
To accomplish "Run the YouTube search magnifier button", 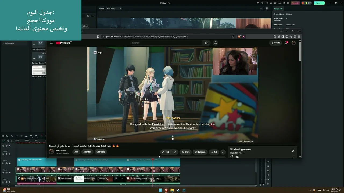I will point(206,43).
